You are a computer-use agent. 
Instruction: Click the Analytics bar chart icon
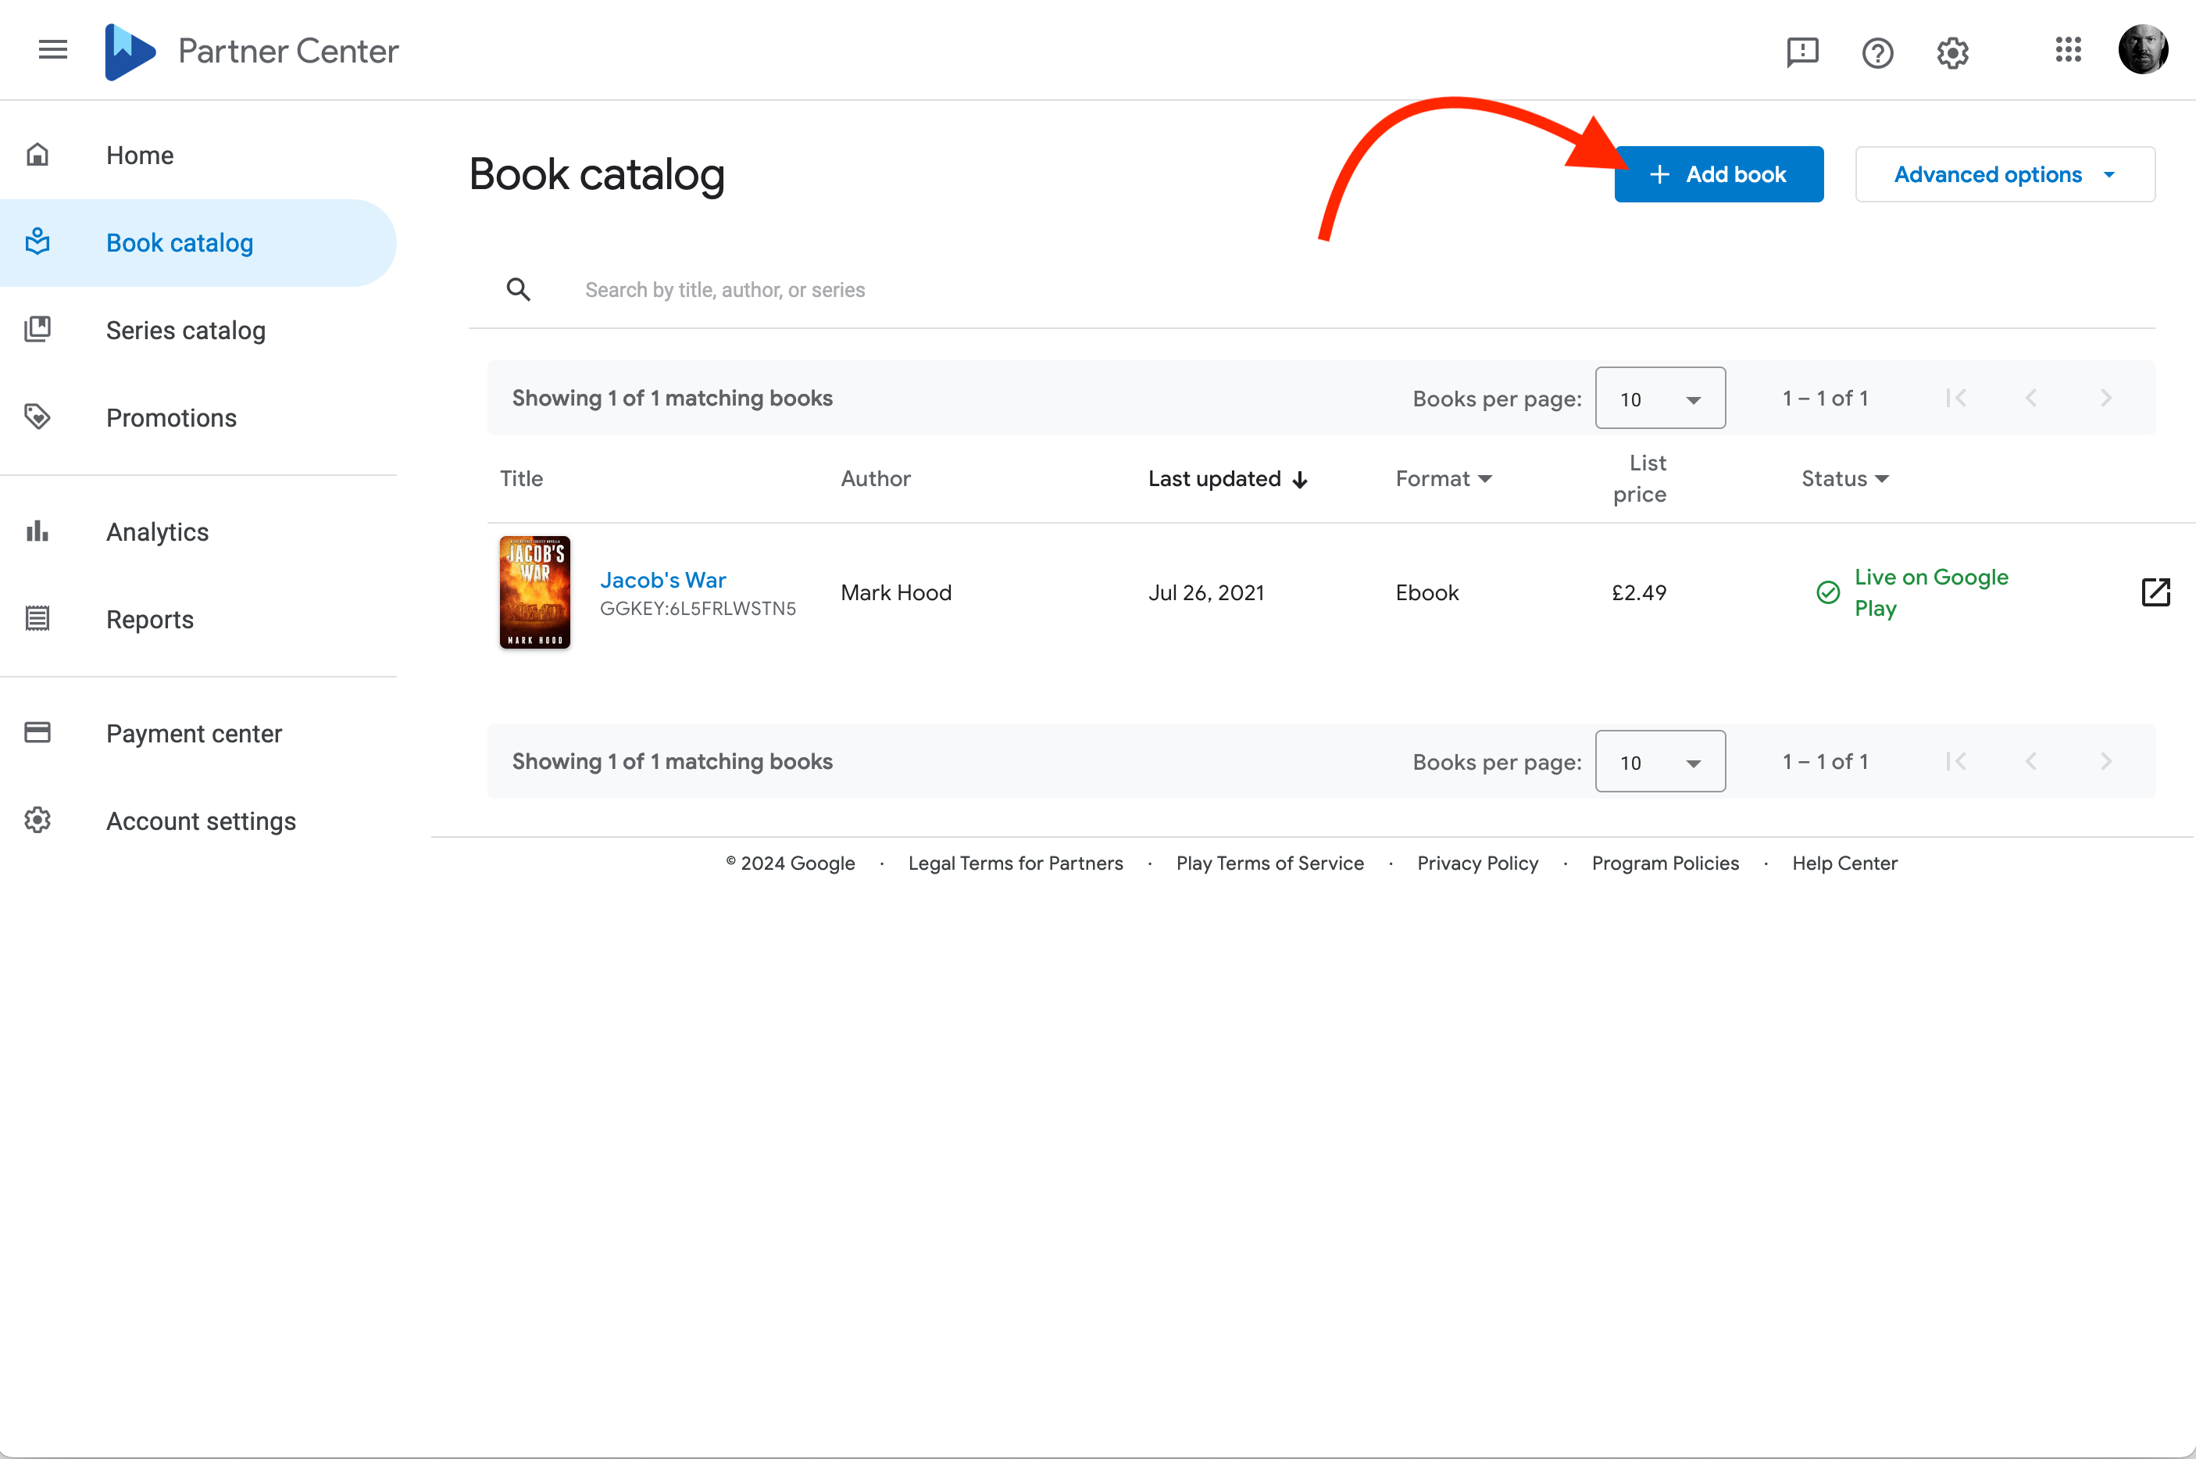click(37, 531)
